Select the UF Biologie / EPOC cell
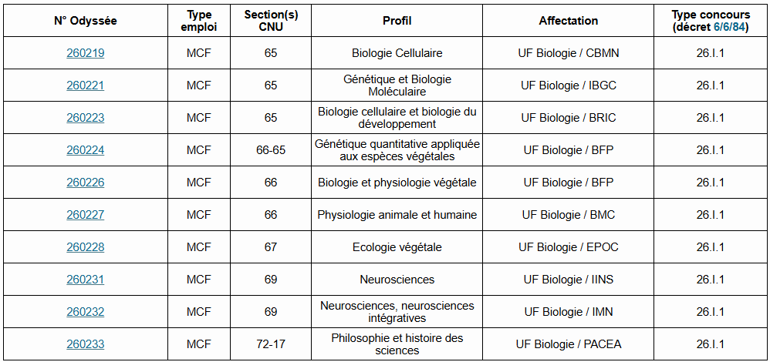 (x=568, y=247)
